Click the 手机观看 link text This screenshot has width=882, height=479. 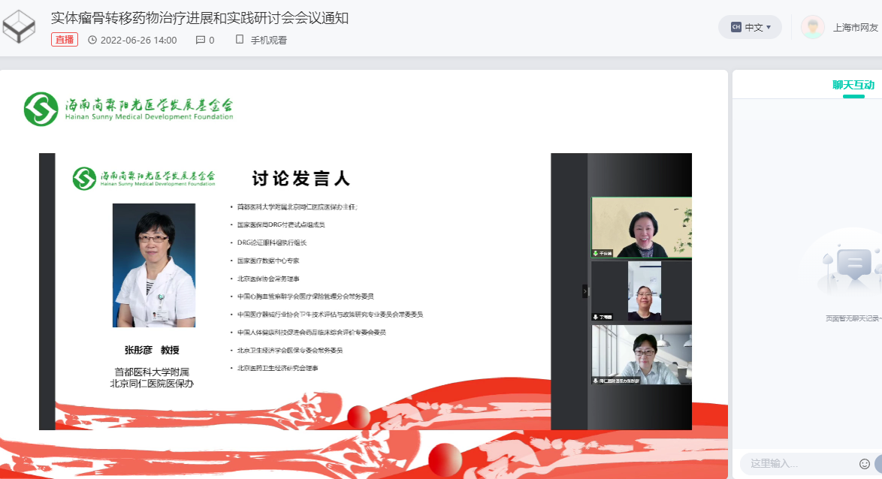coord(268,40)
